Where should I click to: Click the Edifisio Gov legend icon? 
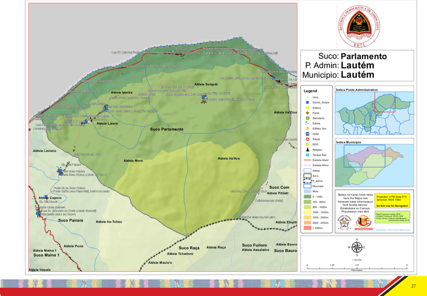[307, 128]
